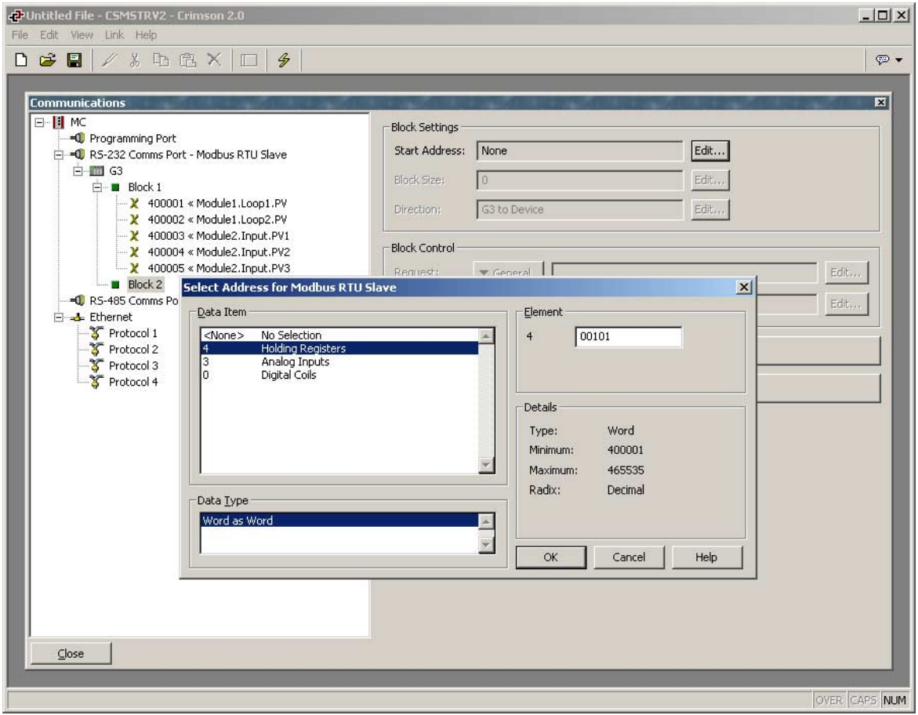Select No Selection data item

pos(339,336)
